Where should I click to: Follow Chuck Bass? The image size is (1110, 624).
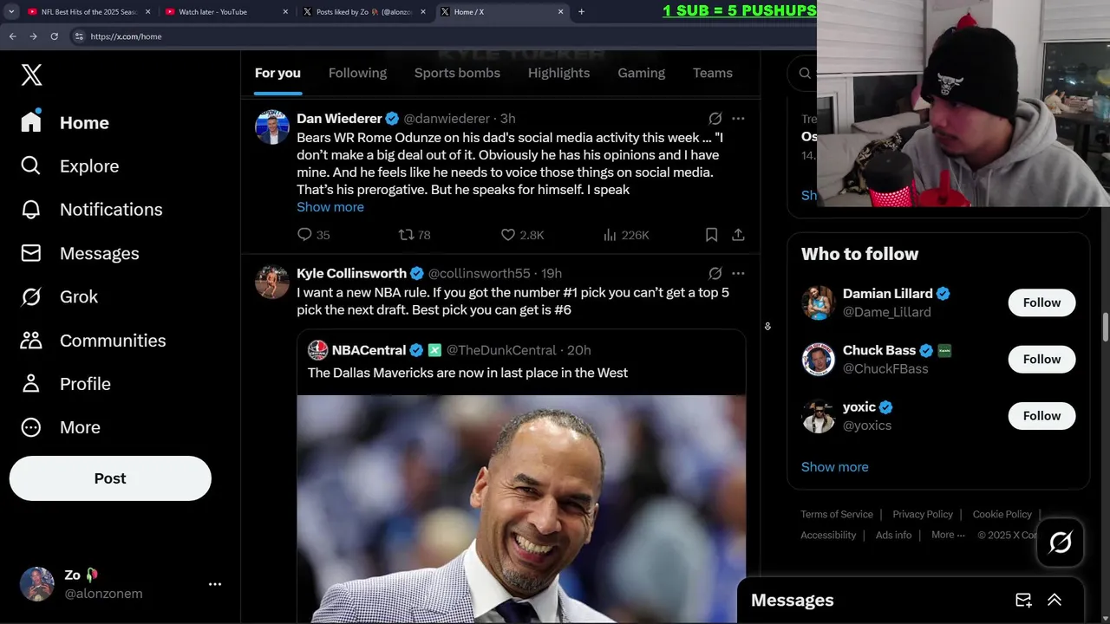pyautogui.click(x=1041, y=359)
